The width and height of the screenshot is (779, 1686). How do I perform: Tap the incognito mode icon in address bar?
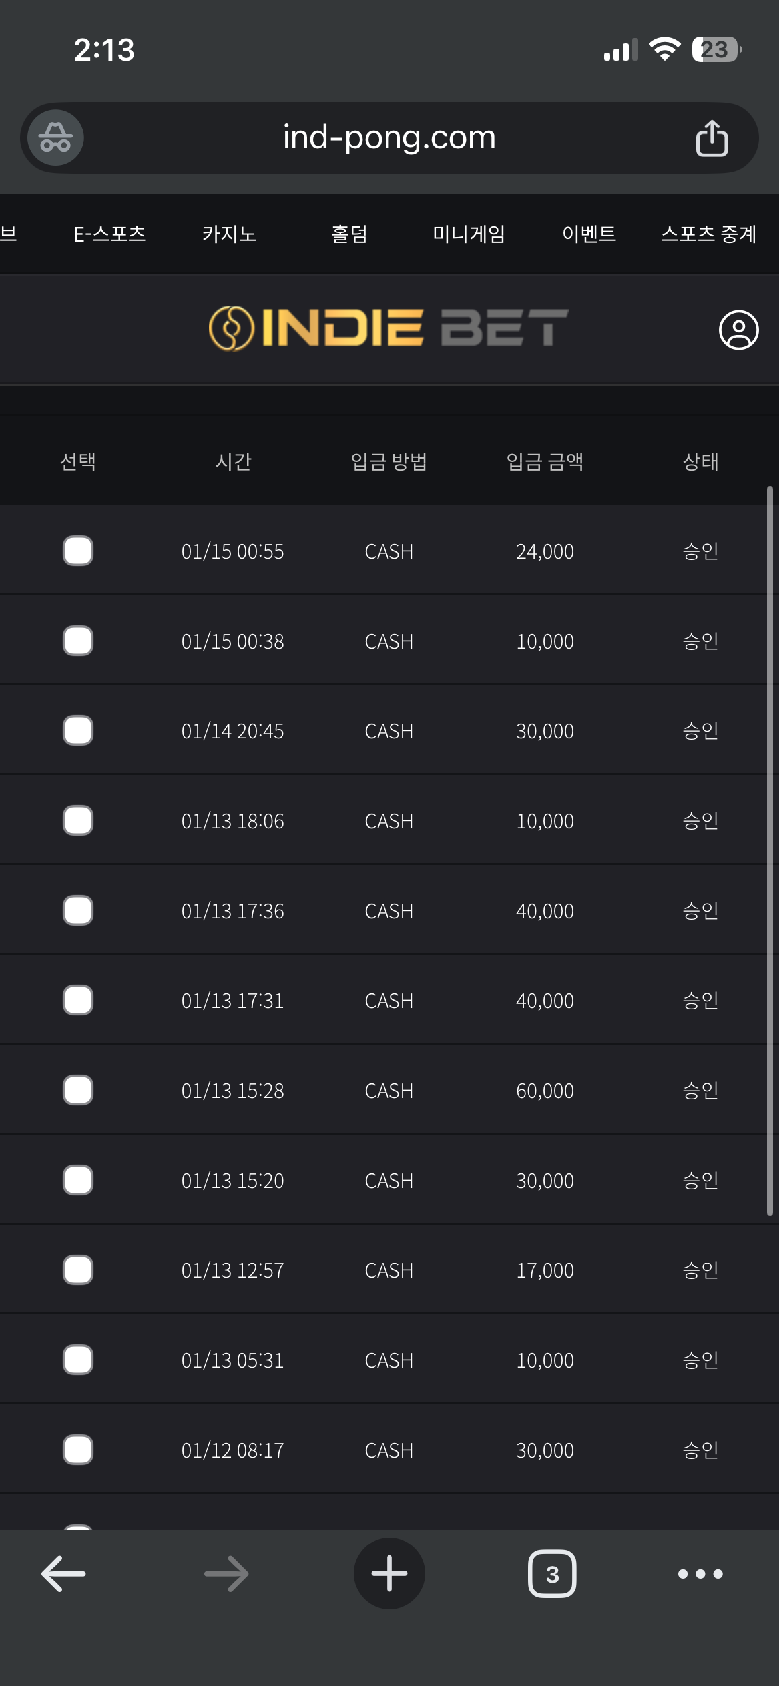55,138
